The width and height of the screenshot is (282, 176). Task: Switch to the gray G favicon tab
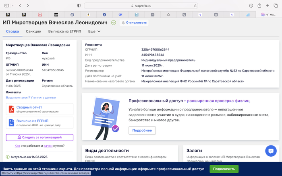click(216, 15)
